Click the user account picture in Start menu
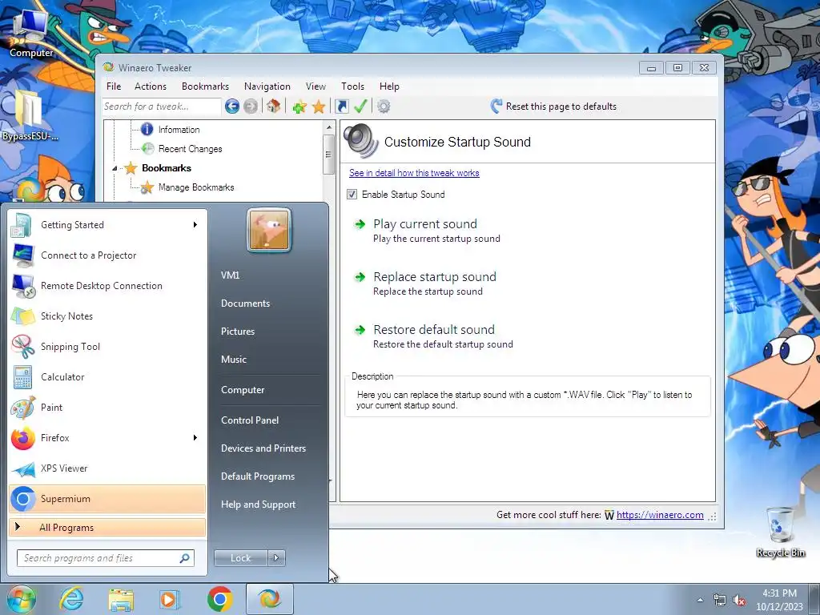The width and height of the screenshot is (820, 615). (x=269, y=230)
